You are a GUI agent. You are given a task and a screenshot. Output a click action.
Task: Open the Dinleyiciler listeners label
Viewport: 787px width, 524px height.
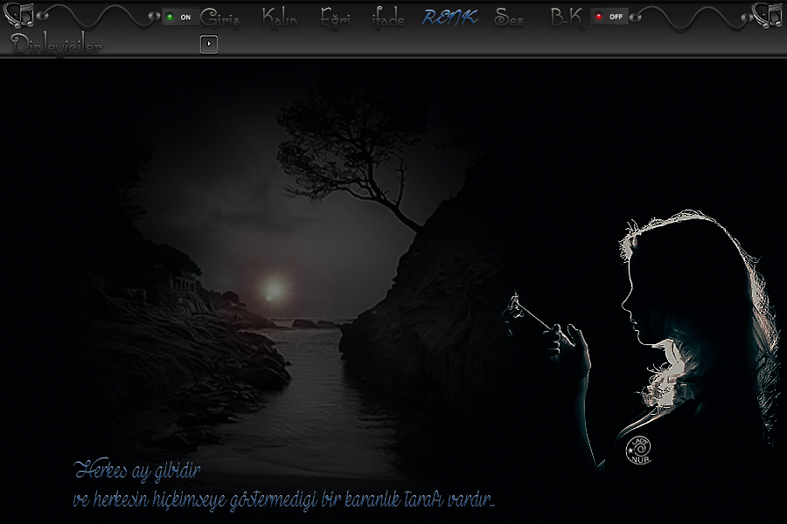click(57, 45)
